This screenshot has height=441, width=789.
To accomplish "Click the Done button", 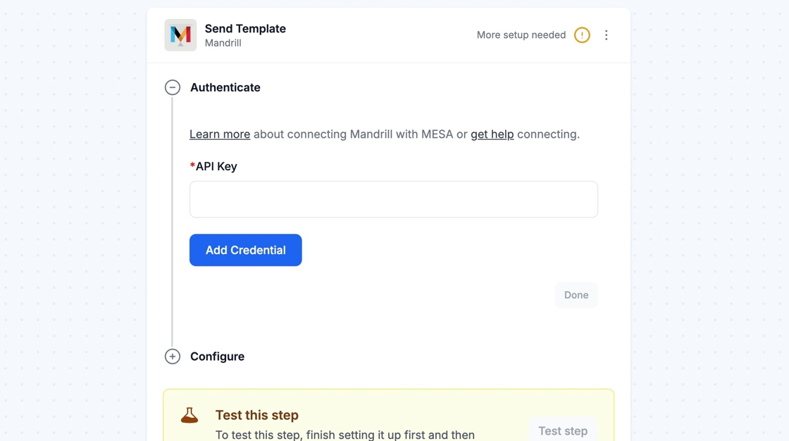I will (576, 295).
